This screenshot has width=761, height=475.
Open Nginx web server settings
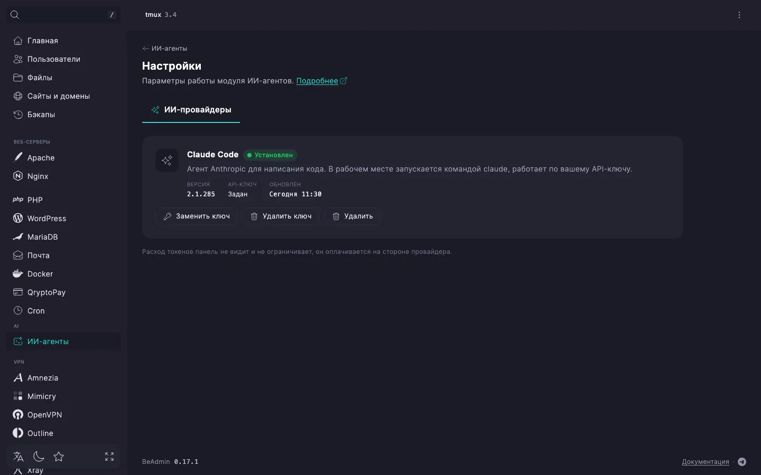63,176
